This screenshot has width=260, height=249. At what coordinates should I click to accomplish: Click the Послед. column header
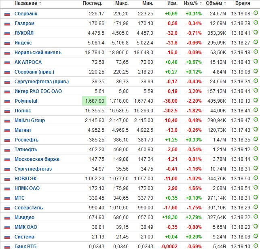click(92, 3)
